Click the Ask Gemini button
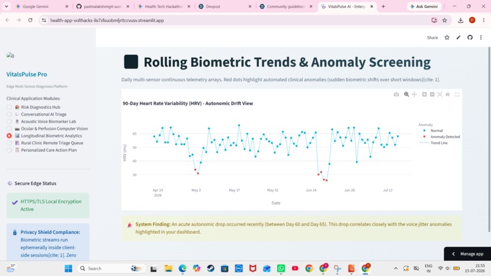Screen dimensions: 491x276 point(423,6)
